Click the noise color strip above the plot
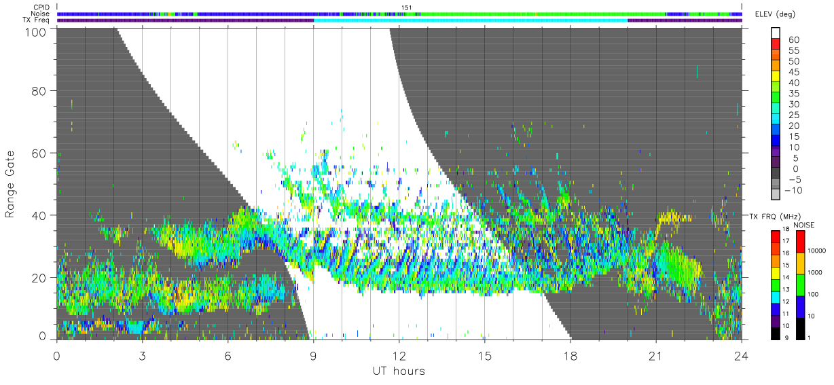 coord(399,14)
